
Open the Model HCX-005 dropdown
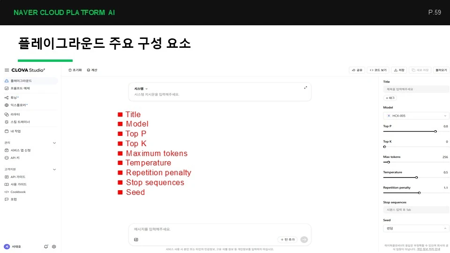click(x=416, y=116)
